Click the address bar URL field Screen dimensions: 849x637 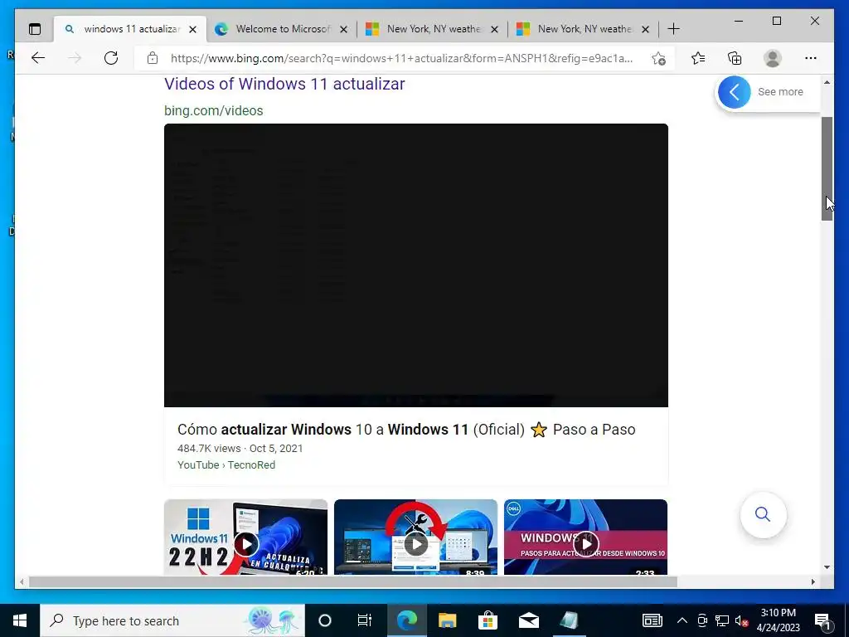coord(401,59)
